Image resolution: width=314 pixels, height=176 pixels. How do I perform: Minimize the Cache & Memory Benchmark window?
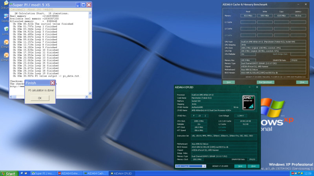pos(298,4)
